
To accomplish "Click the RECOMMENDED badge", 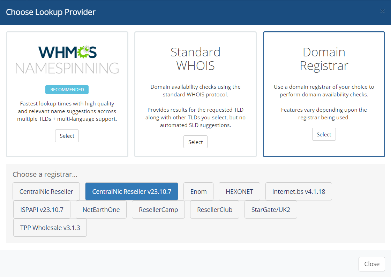I will pos(67,89).
